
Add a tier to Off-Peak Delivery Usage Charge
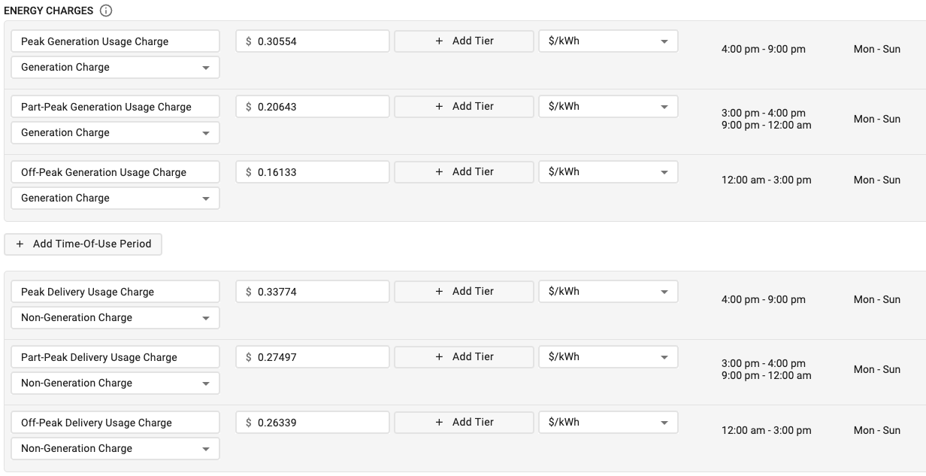464,423
